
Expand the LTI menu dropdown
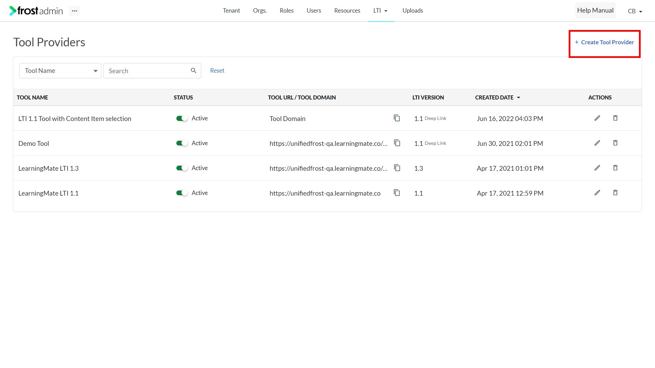click(x=381, y=11)
